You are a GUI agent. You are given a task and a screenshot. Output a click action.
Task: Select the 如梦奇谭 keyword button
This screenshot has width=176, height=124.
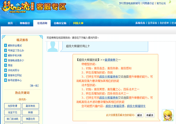click(x=13, y=106)
